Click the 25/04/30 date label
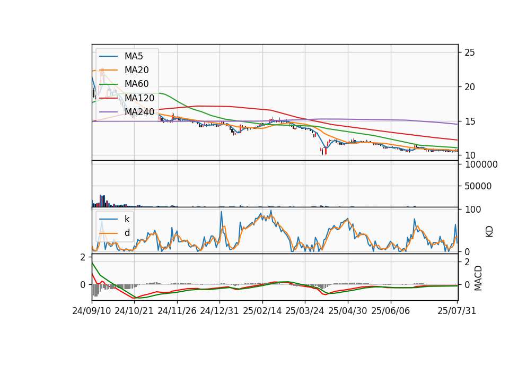Viewport: 509px width, 366px height. 348,311
